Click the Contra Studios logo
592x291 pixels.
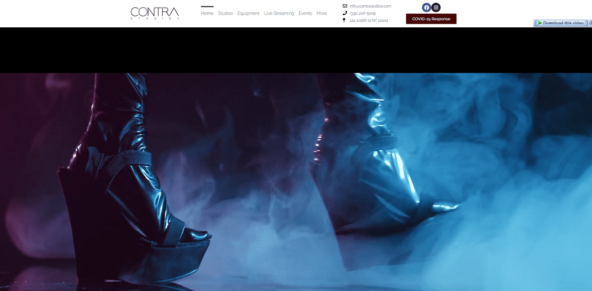155,13
